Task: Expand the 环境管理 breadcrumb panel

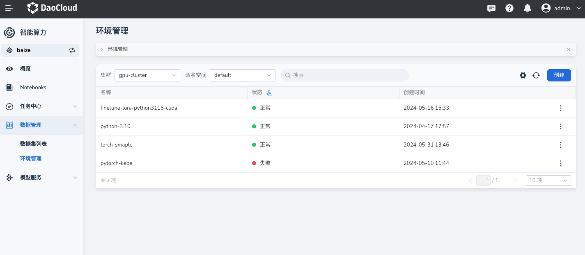Action: pos(102,49)
